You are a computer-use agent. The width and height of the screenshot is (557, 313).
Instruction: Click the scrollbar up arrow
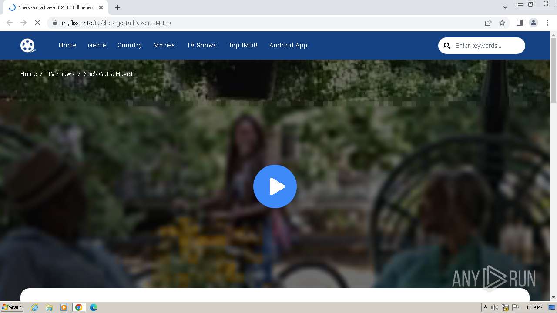click(554, 34)
